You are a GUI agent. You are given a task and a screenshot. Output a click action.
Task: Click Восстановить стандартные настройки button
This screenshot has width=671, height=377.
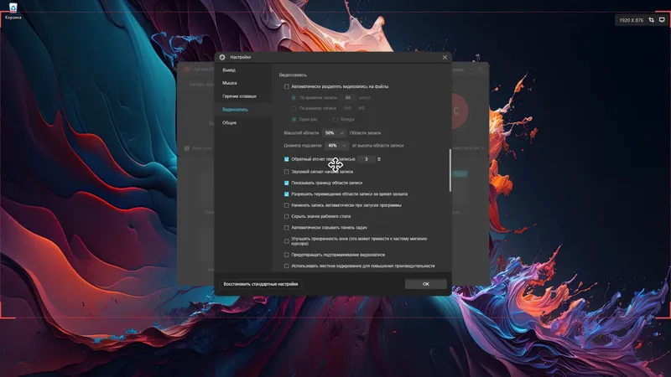(x=261, y=284)
